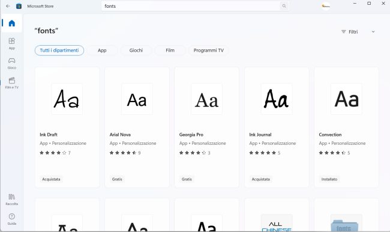
Task: Click the Acquistata badge on Ink Journal
Action: [x=260, y=179]
